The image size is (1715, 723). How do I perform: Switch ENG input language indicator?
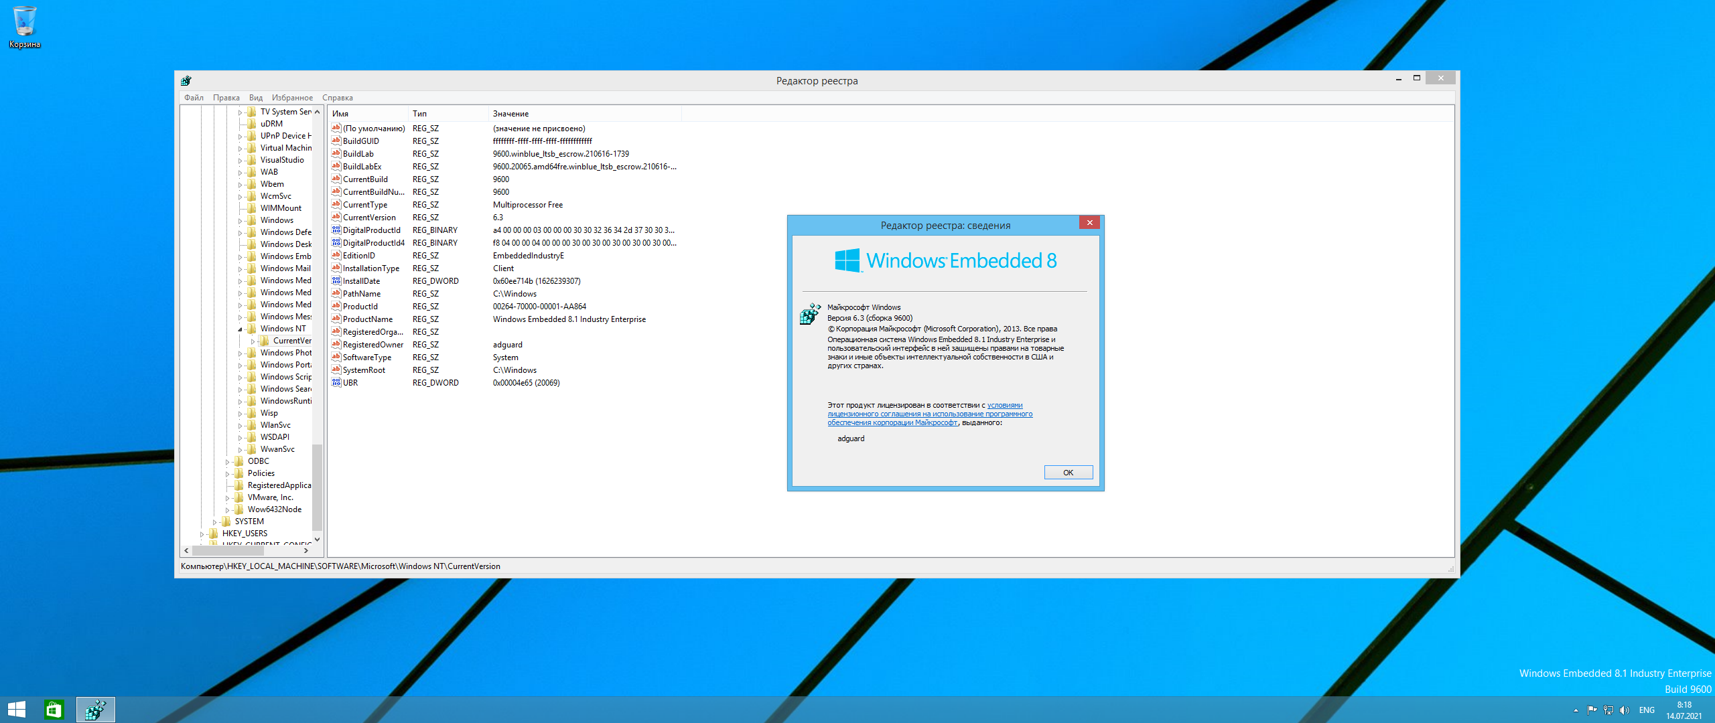point(1647,710)
